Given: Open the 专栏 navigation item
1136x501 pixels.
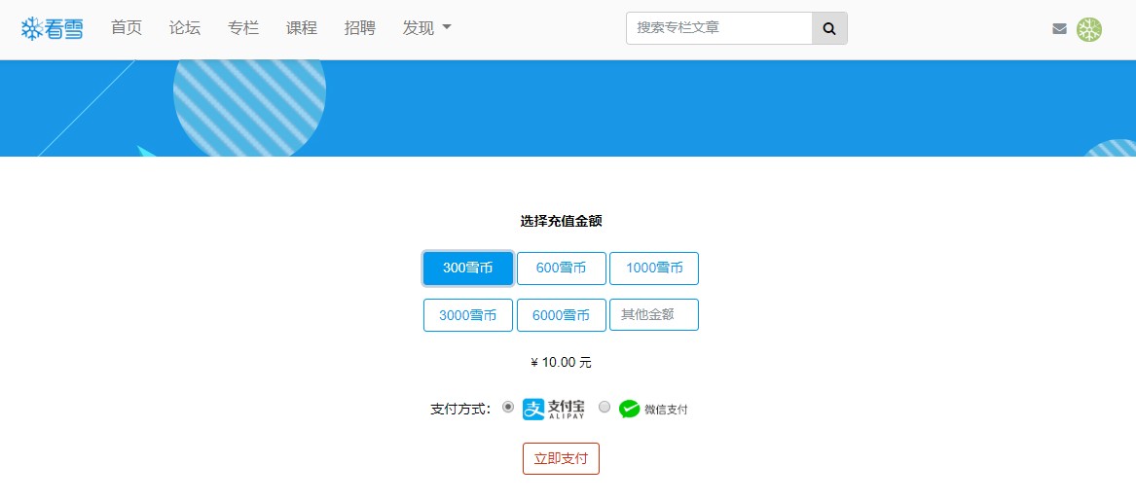Looking at the screenshot, I should click(243, 28).
